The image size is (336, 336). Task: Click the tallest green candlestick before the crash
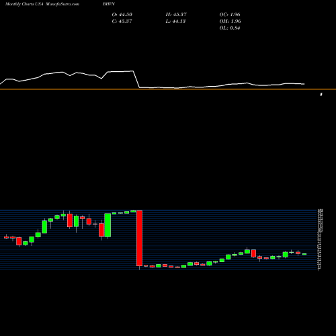(x=108, y=225)
